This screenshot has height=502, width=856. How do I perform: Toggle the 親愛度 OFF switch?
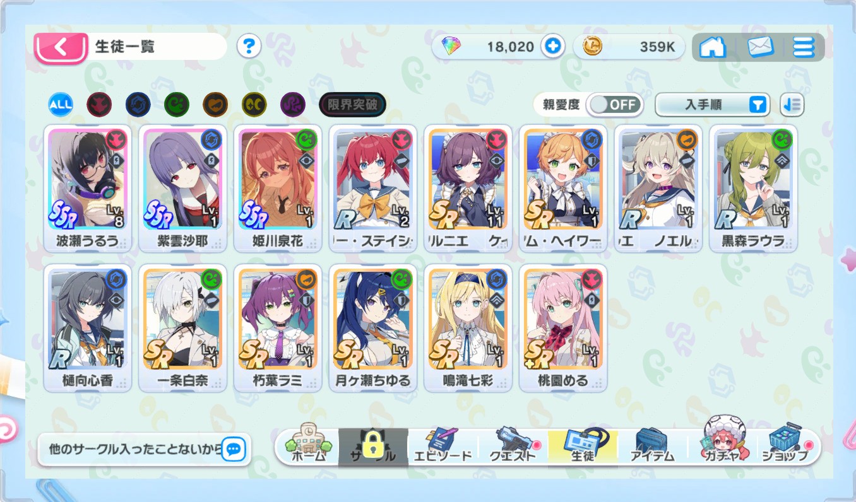coord(615,105)
